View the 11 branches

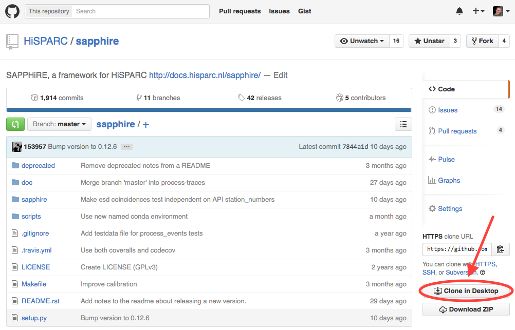click(x=158, y=98)
